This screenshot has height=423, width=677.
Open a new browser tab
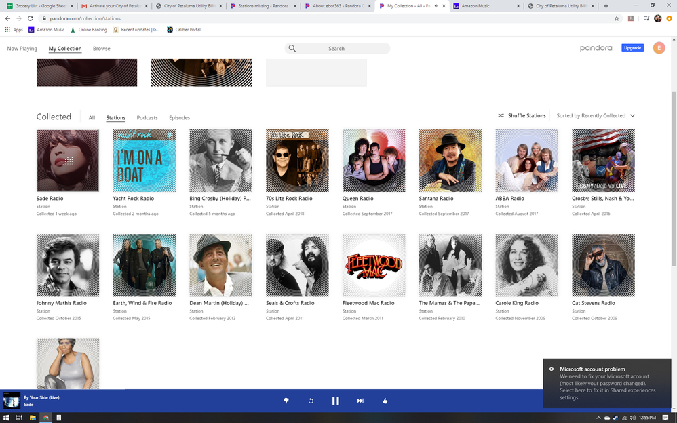coord(606,6)
